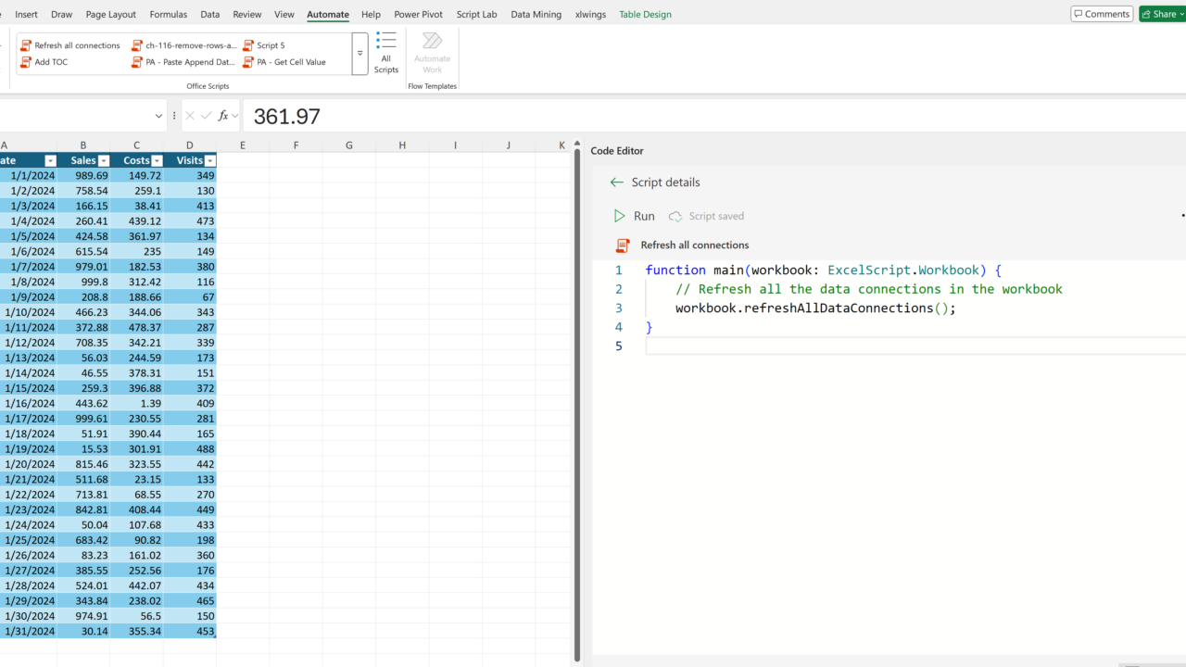
Task: Expand the Name Box dropdown arrow
Action: click(x=159, y=116)
